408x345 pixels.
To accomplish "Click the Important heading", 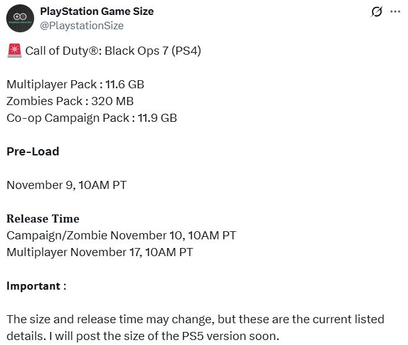I will pos(35,286).
